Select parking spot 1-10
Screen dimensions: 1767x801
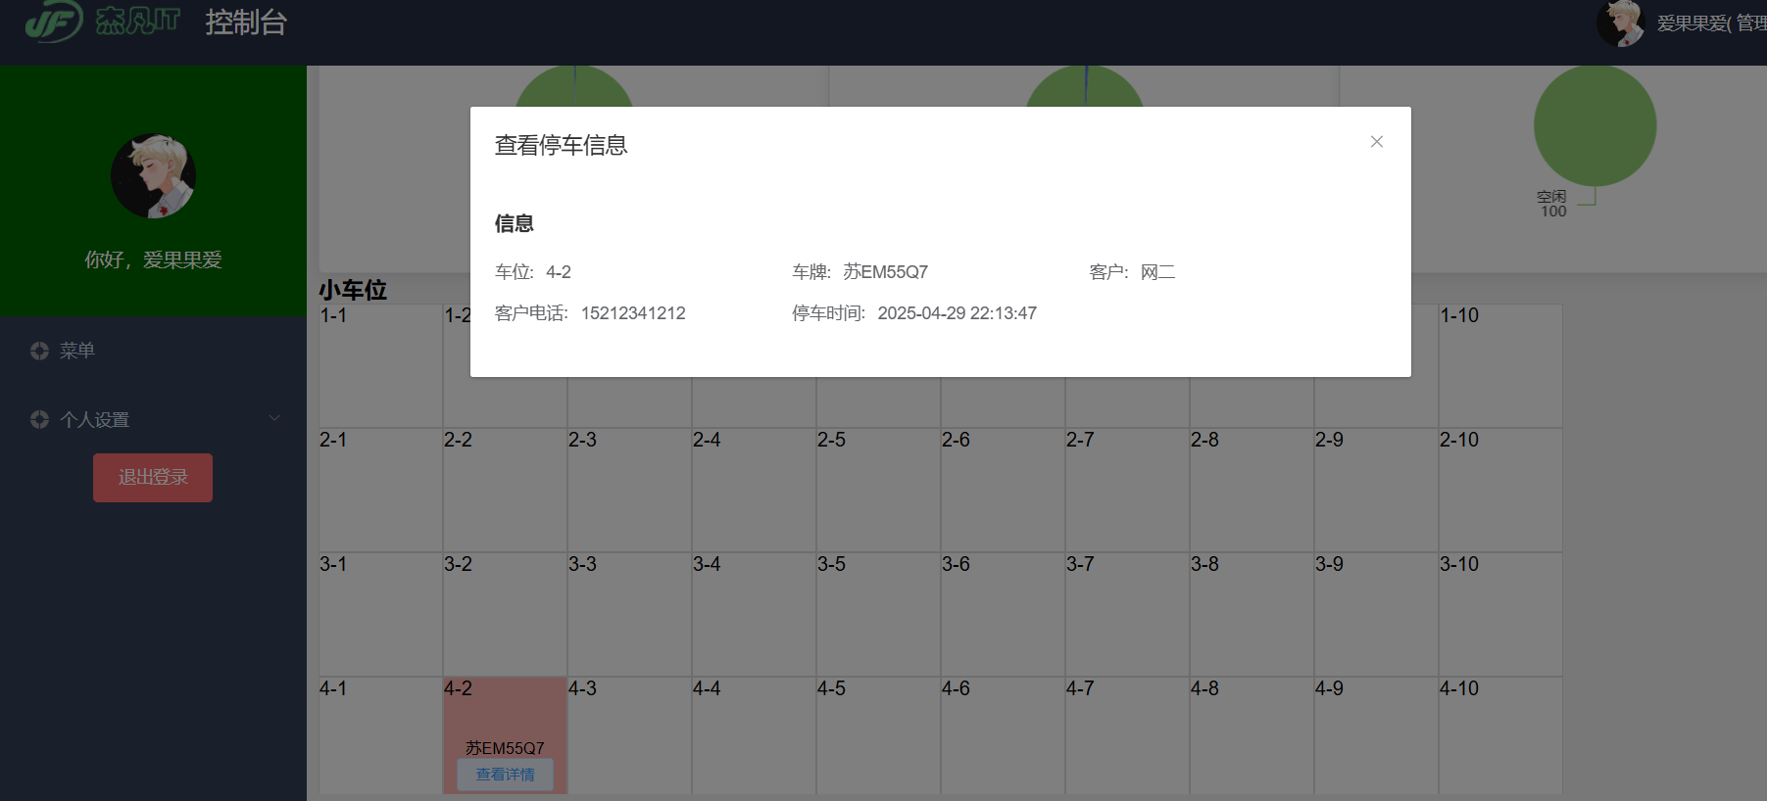(x=1500, y=365)
